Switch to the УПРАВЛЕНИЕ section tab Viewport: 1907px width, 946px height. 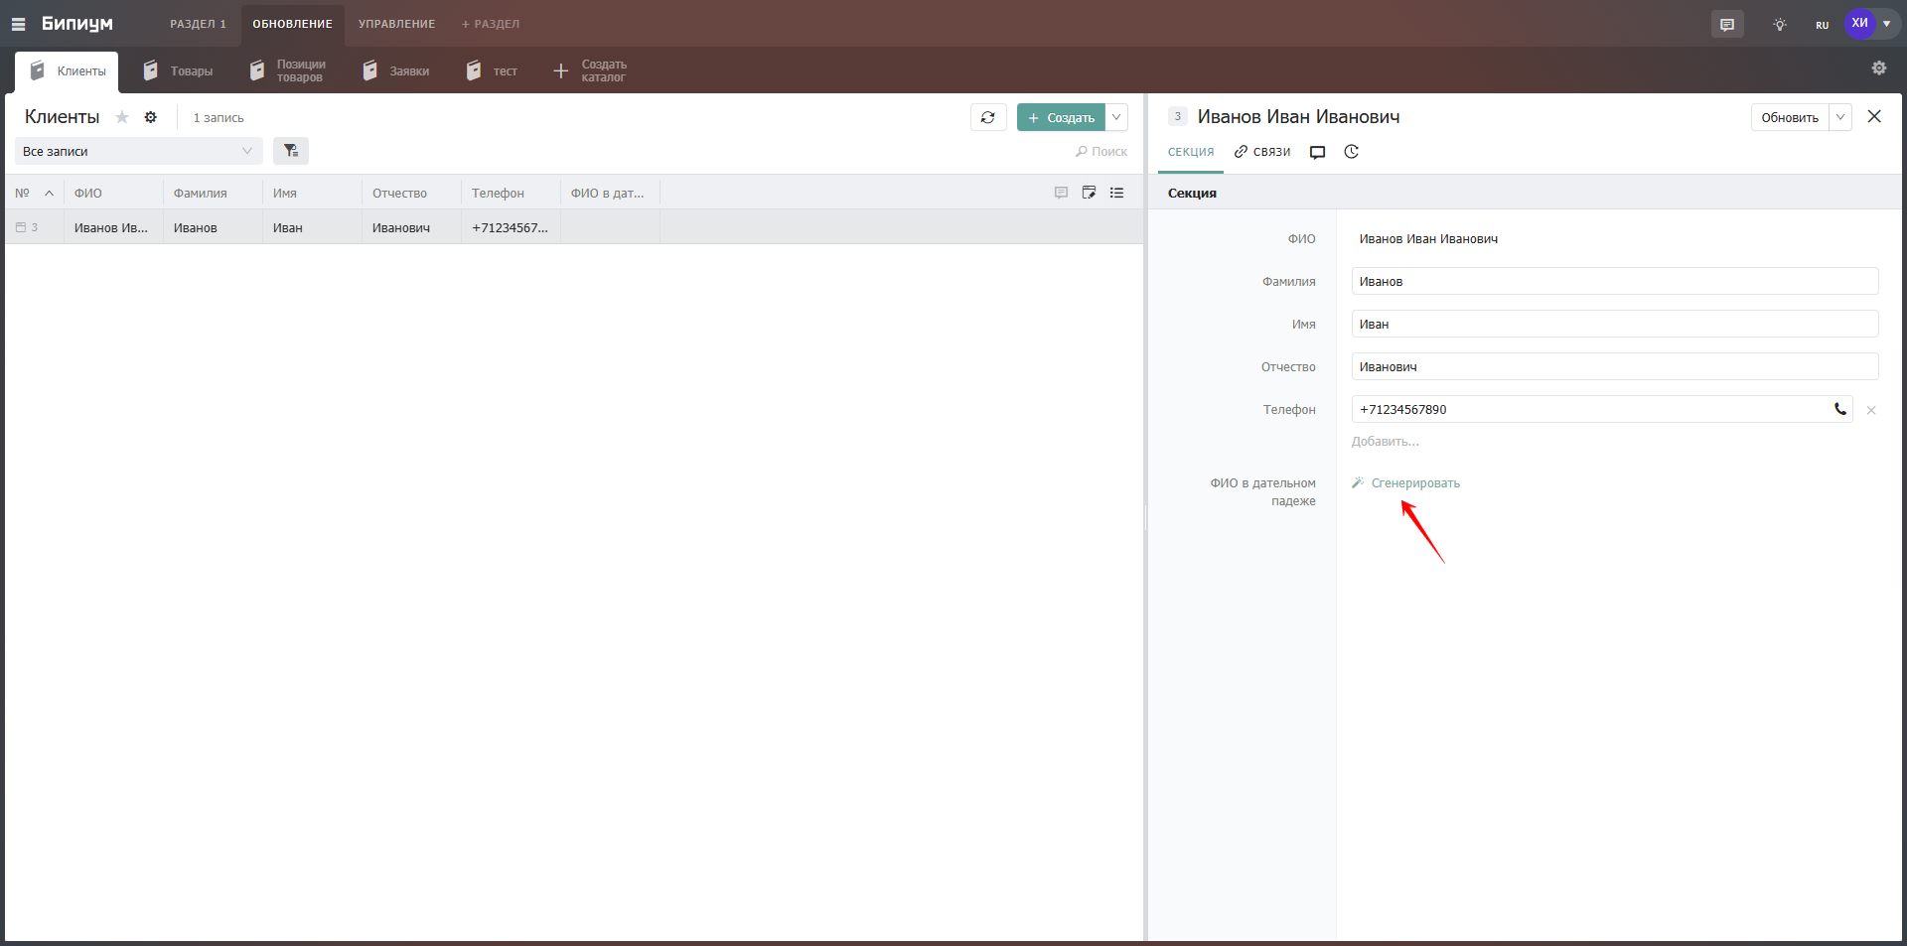click(396, 24)
